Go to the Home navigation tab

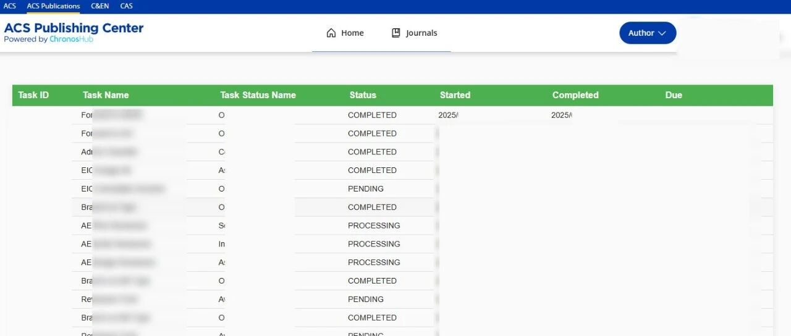[x=345, y=33]
